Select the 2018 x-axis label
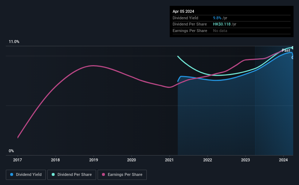 tap(55, 160)
